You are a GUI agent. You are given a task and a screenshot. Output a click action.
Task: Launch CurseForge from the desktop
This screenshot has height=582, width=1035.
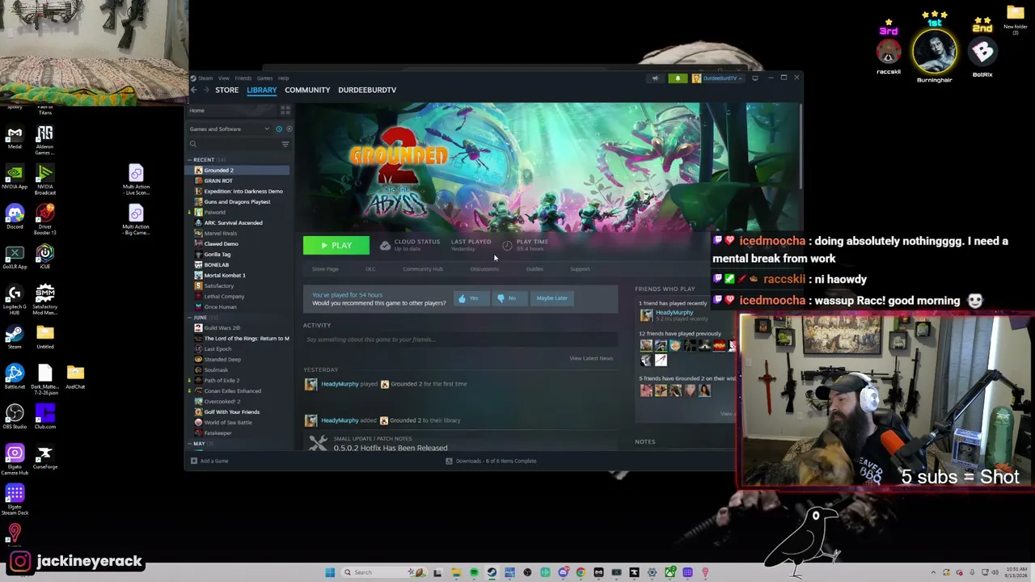(x=44, y=456)
